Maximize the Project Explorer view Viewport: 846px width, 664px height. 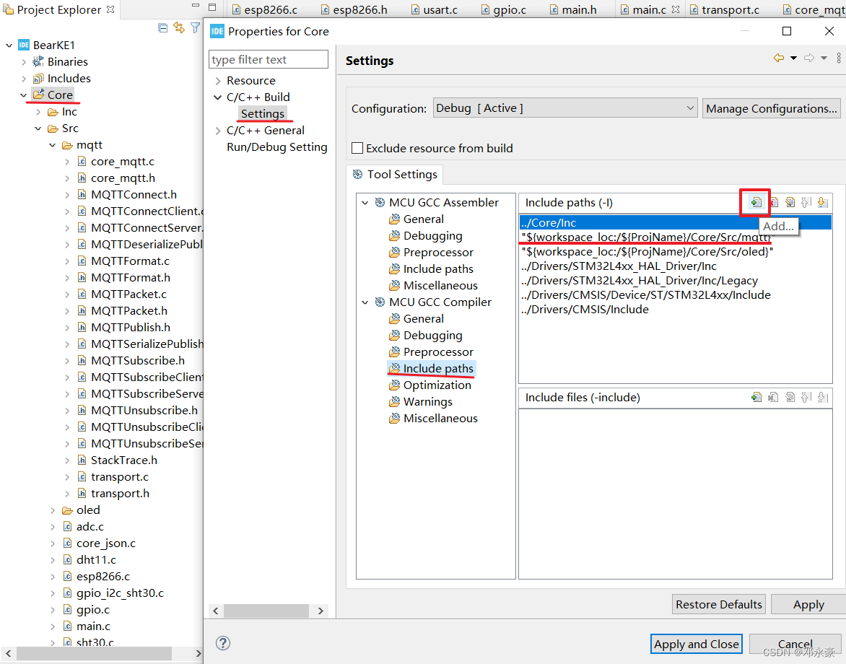(x=212, y=6)
